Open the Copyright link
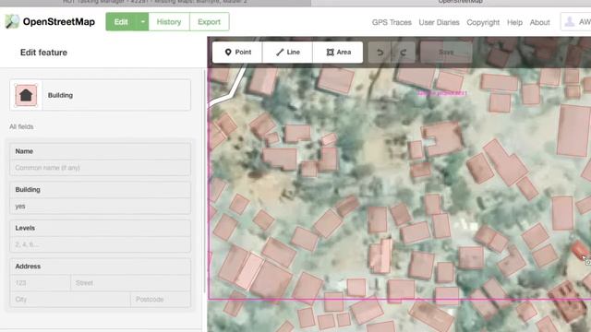This screenshot has height=332, width=591. (483, 22)
